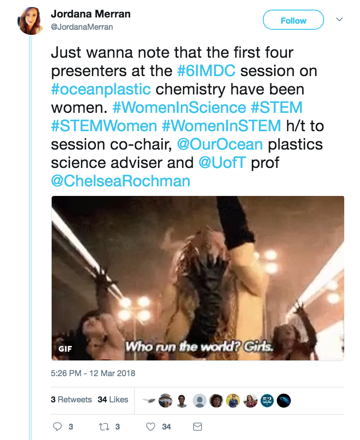
Task: Open the #oceanplastic hashtag link
Action: click(x=101, y=89)
